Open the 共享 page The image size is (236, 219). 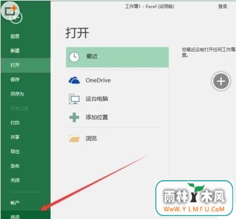15,137
